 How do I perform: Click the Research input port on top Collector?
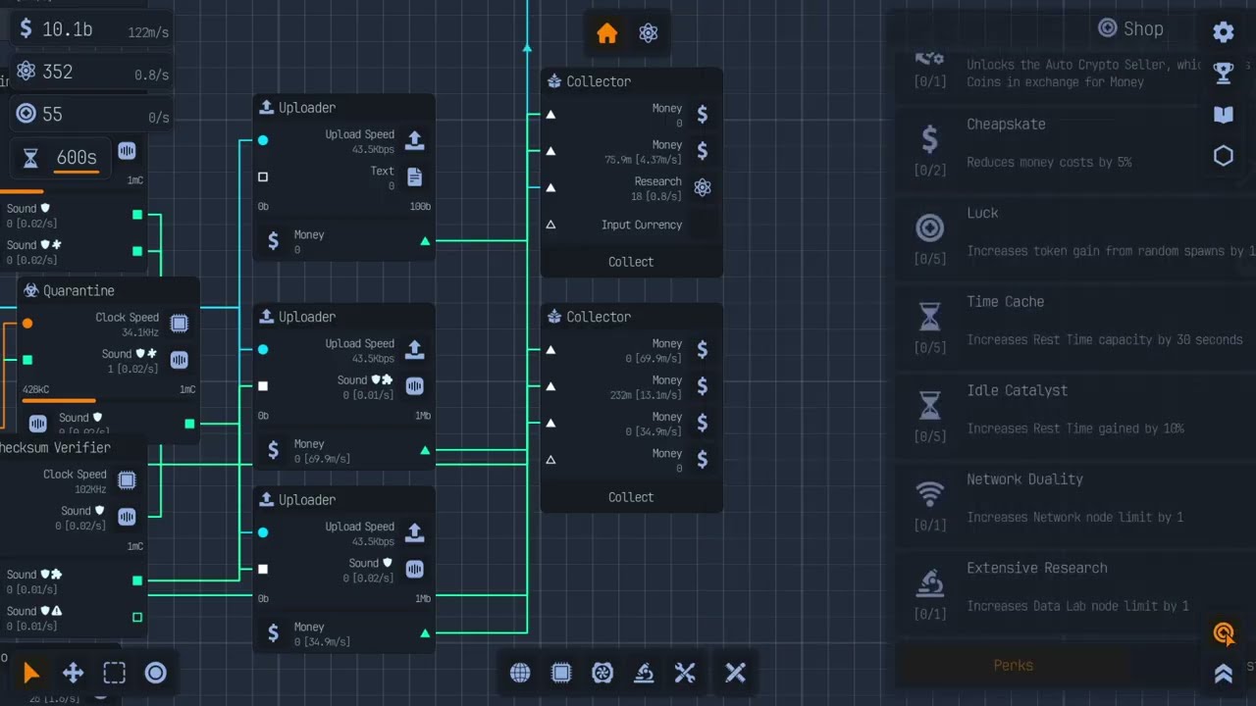(x=550, y=187)
